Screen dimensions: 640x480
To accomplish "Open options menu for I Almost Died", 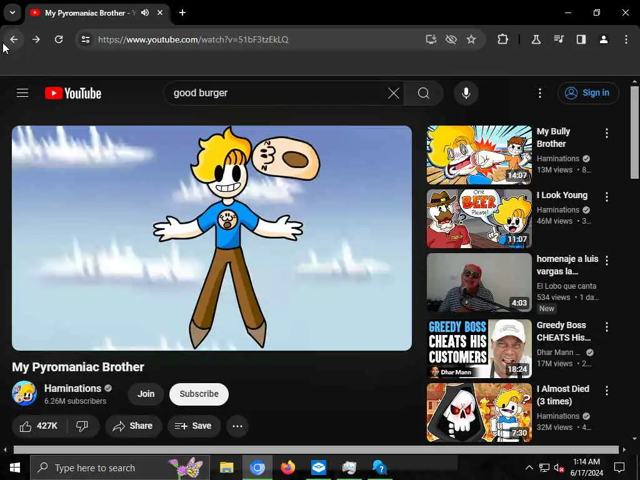I will 607,390.
